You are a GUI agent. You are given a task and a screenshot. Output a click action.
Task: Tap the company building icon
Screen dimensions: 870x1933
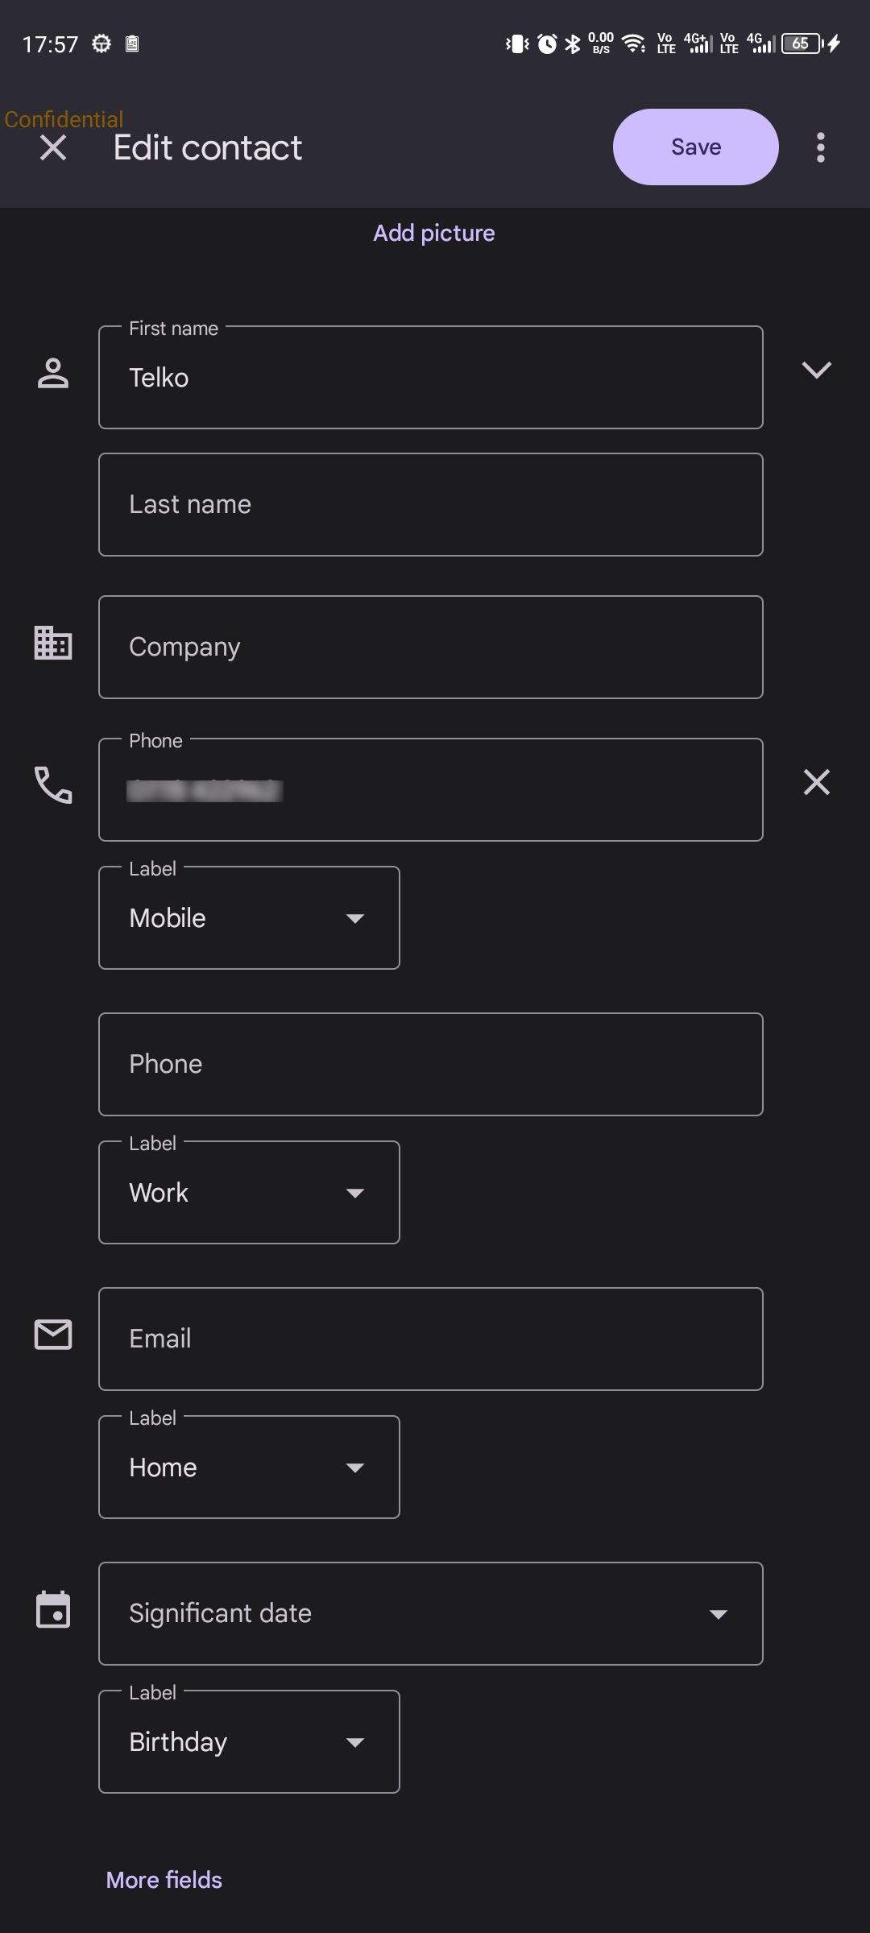point(53,643)
